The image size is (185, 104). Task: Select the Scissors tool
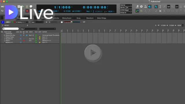pyautogui.click(x=164, y=11)
